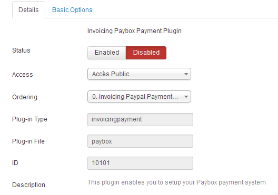
Task: Click the Plug-in Type label
Action: (29, 119)
